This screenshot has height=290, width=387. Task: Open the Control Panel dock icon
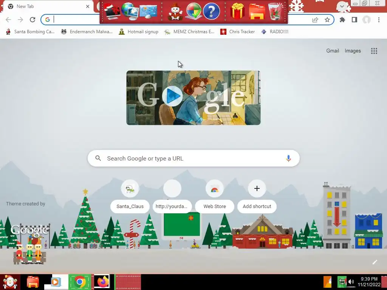(x=148, y=11)
